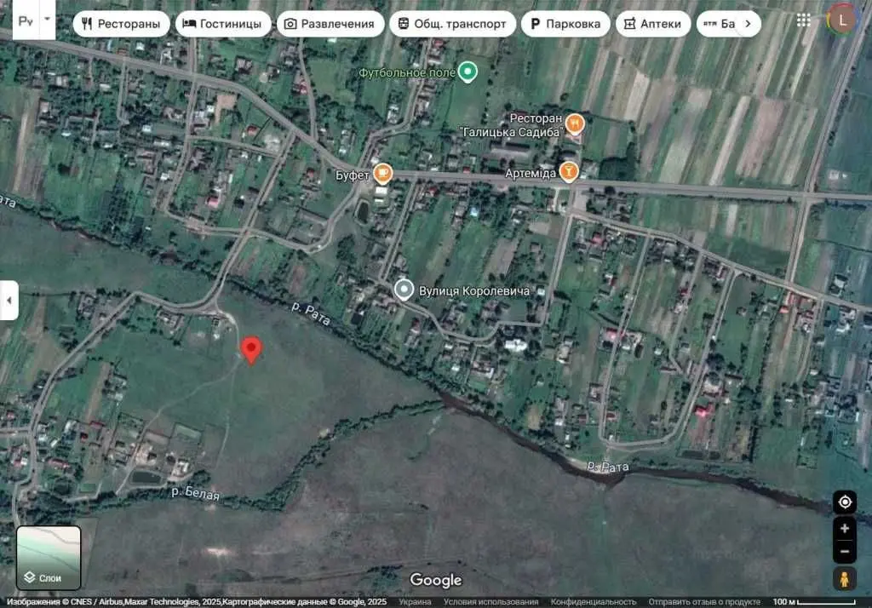Filter by Гостиницы category chip
This screenshot has width=872, height=608.
click(x=223, y=24)
